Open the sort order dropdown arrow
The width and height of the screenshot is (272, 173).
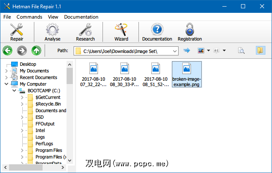point(224,50)
